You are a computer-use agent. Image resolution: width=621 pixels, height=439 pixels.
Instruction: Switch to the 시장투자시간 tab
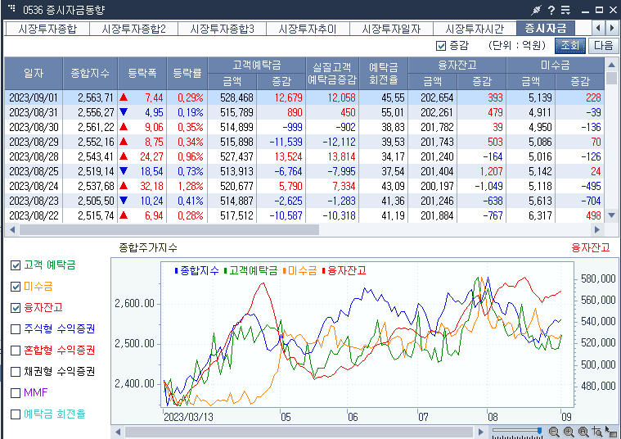[475, 29]
